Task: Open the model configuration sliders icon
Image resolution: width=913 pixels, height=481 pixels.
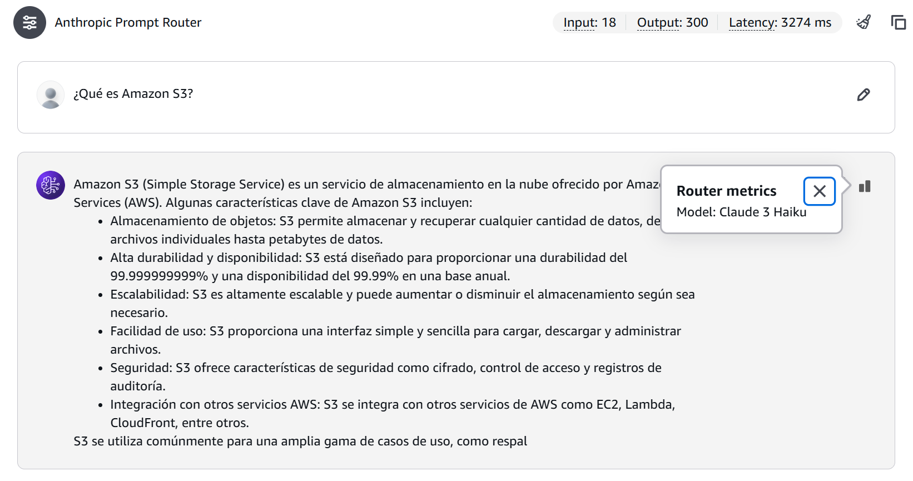Action: click(29, 22)
